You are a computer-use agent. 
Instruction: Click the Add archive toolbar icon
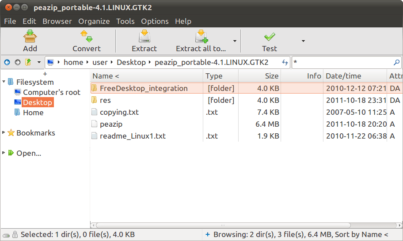coord(30,36)
